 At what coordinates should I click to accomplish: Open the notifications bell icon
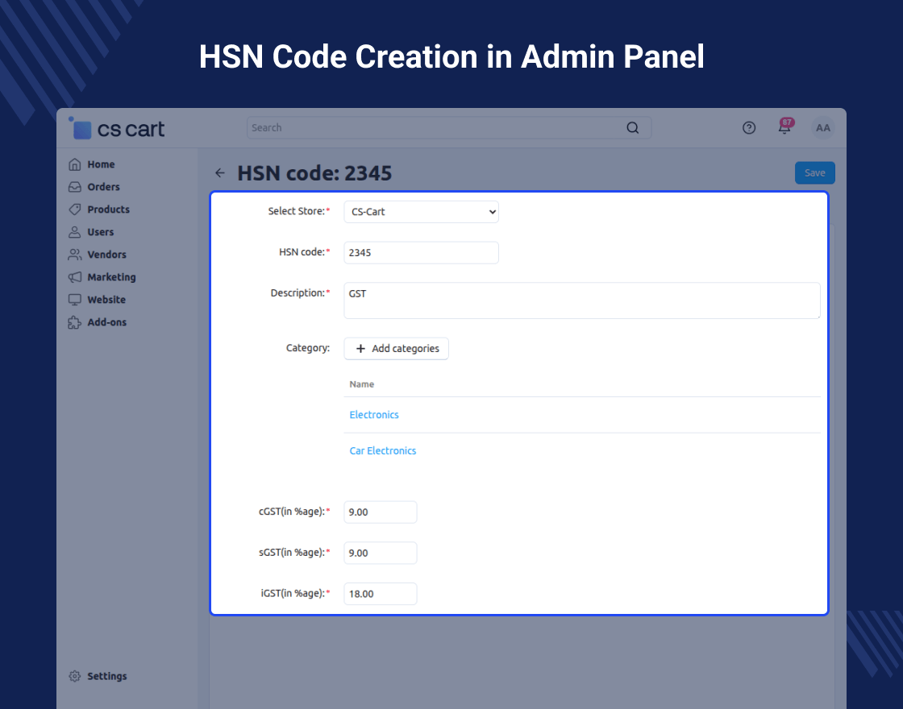click(785, 126)
